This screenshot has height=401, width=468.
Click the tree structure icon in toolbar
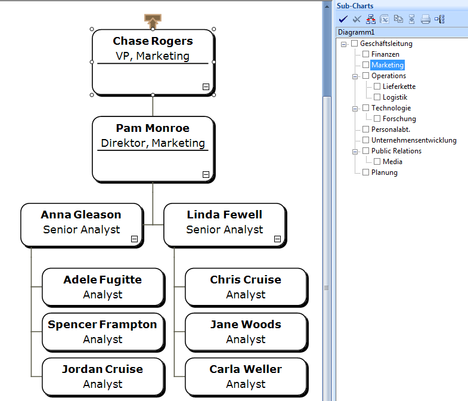440,19
